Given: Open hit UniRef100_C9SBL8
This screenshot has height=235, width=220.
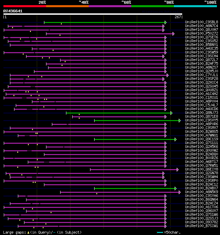Looking at the screenshot, I should click(201, 22).
